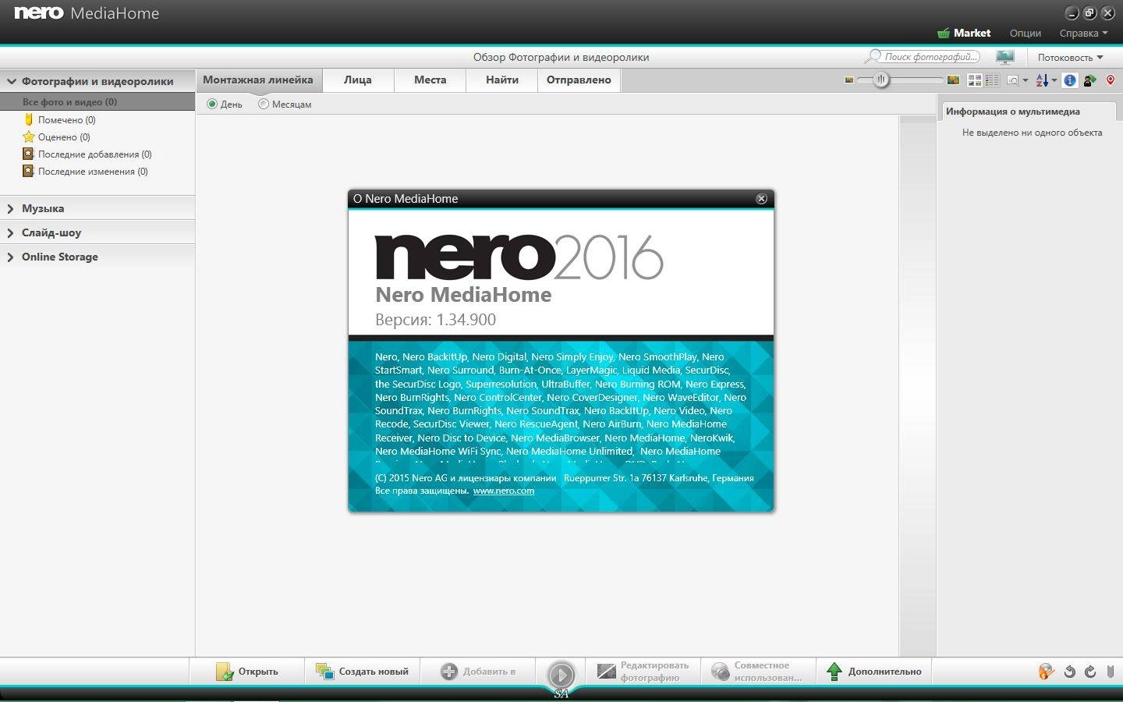Open the Справка dropdown menu
Image resolution: width=1123 pixels, height=702 pixels.
click(1083, 33)
